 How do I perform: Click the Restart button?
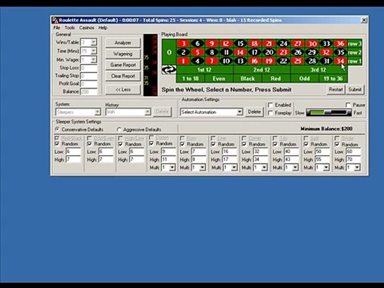pos(336,89)
